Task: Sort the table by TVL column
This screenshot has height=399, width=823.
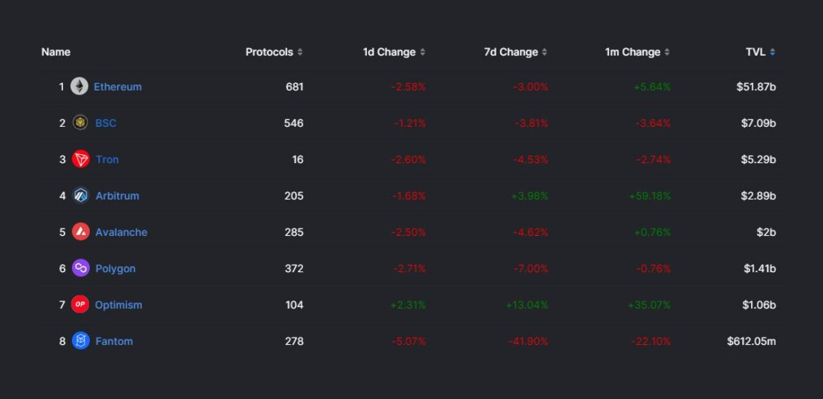Action: (x=774, y=51)
